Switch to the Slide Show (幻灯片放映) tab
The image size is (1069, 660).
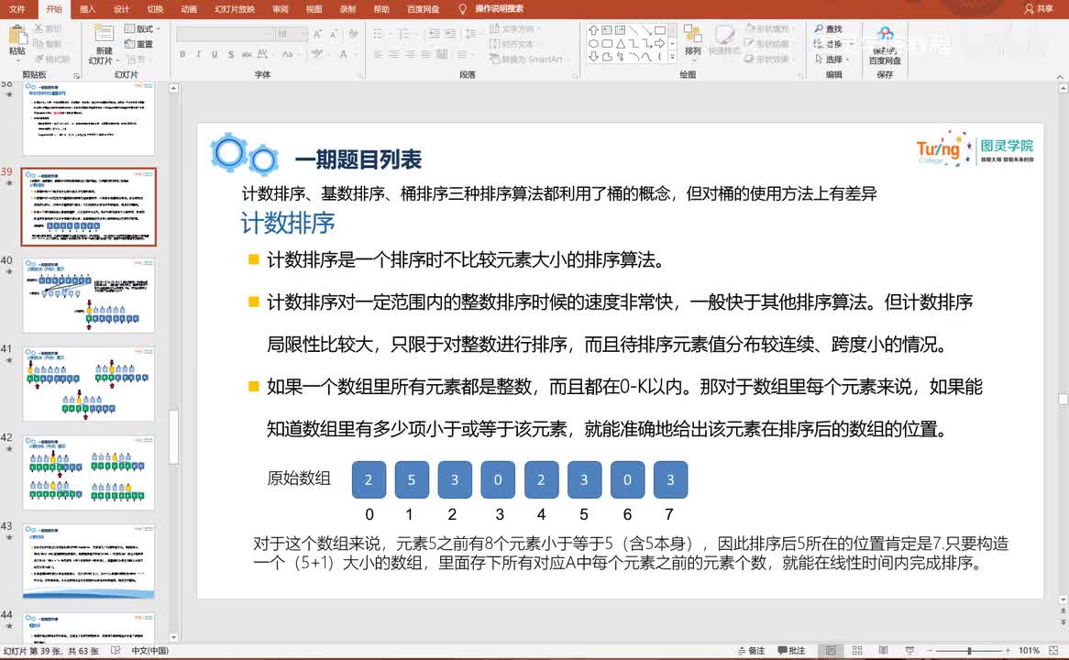(x=235, y=9)
